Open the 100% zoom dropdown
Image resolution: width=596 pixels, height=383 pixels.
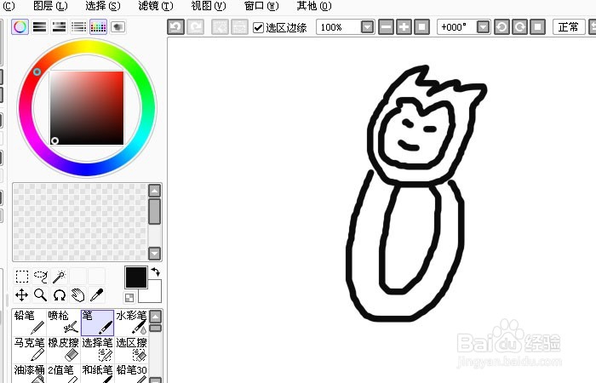pyautogui.click(x=367, y=27)
